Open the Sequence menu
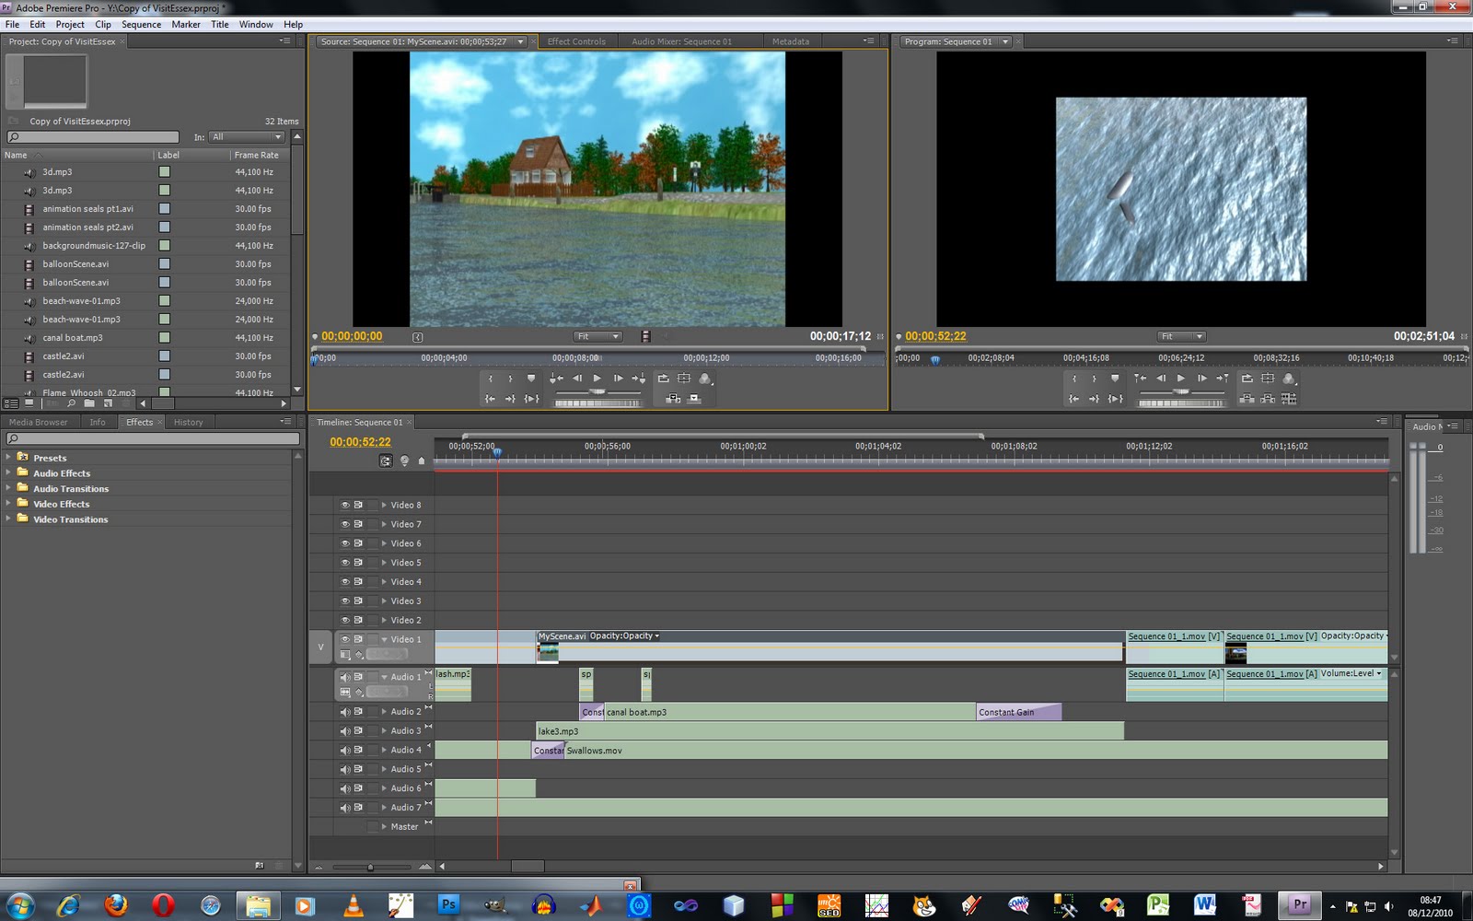This screenshot has width=1473, height=921. point(141,25)
